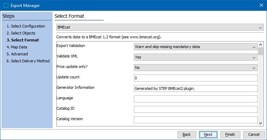Cancel the export wizard

(254, 134)
